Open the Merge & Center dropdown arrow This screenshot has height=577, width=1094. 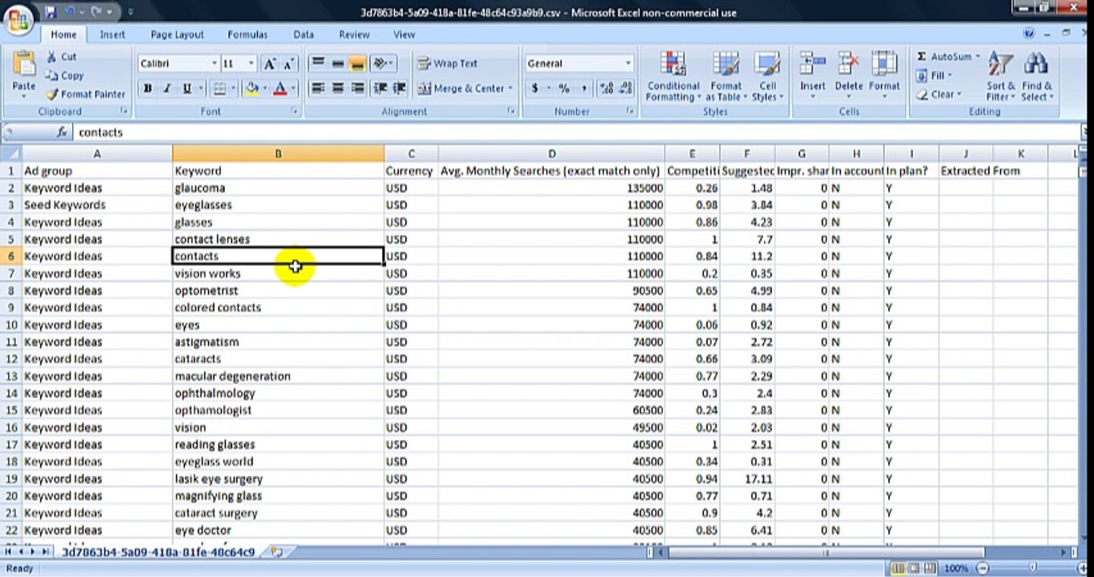510,88
